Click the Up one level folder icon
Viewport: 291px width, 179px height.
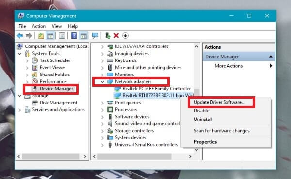tap(41, 35)
